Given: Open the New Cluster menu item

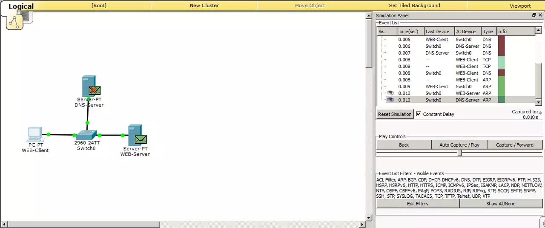Looking at the screenshot, I should coord(204,6).
